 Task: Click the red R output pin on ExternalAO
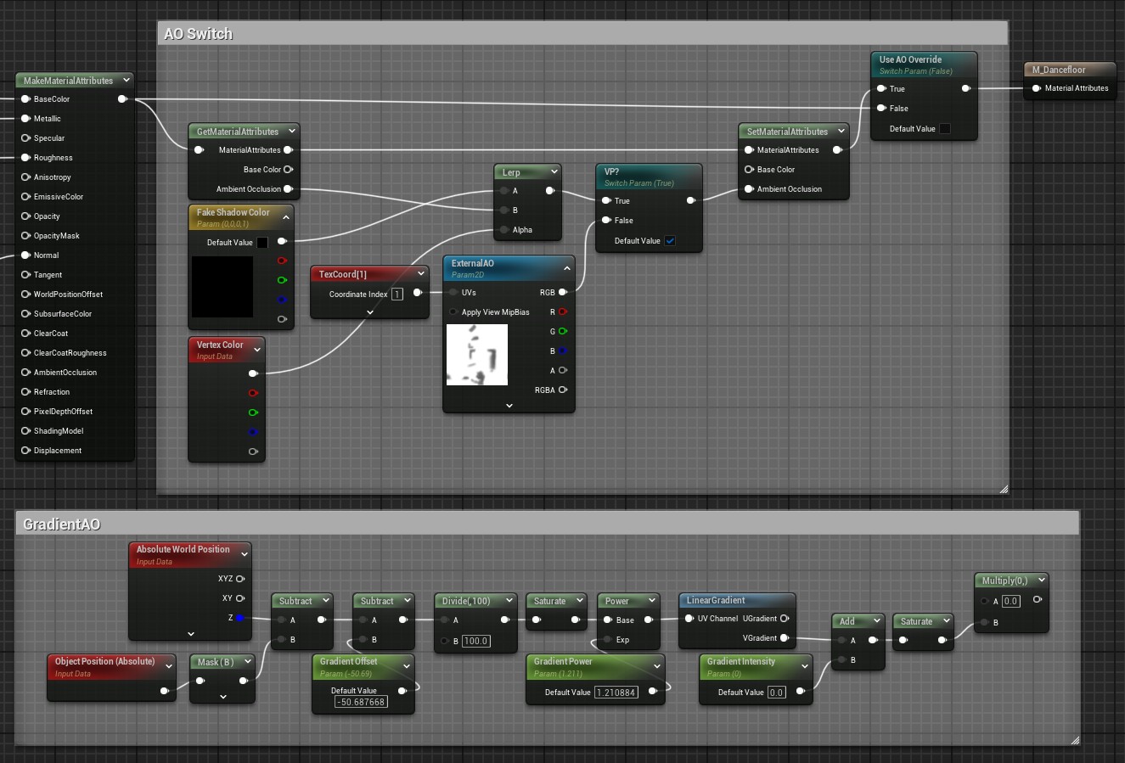(x=562, y=312)
